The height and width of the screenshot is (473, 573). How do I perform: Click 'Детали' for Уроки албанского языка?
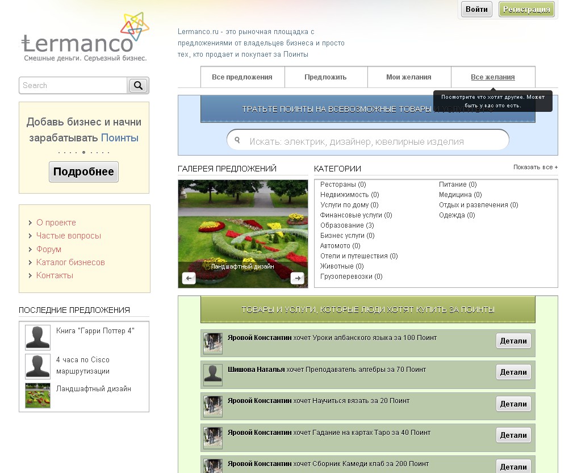[x=513, y=340]
